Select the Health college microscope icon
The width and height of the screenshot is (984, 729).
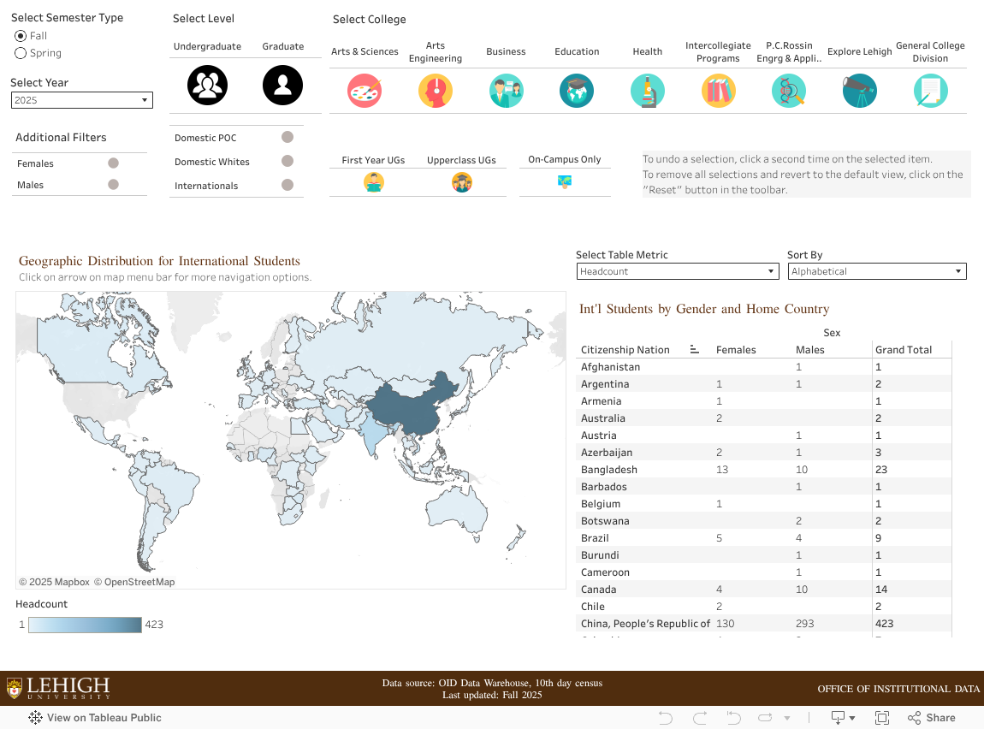tap(648, 91)
